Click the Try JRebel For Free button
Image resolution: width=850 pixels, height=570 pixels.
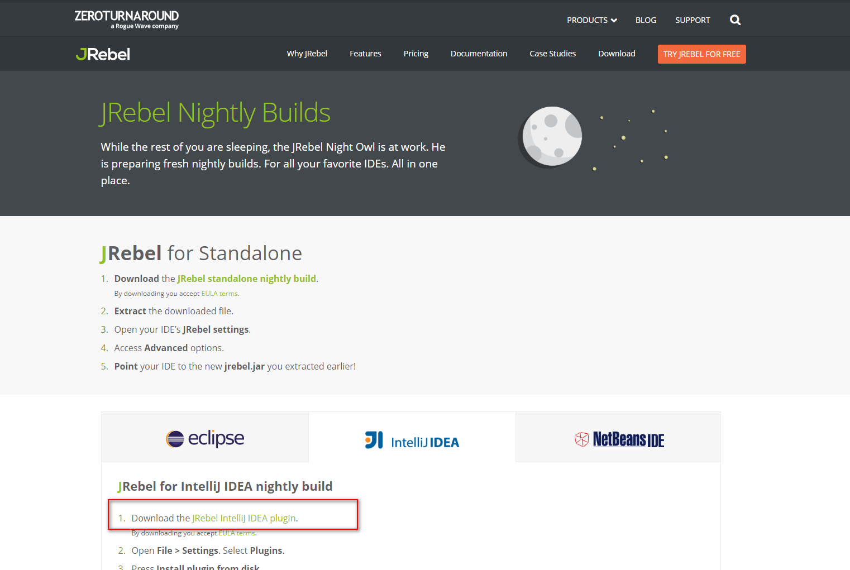tap(701, 54)
